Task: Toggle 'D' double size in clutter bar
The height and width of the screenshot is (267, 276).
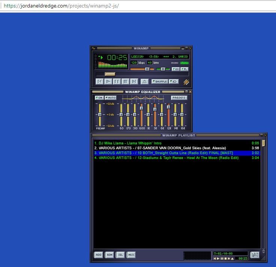Action: tap(96, 64)
